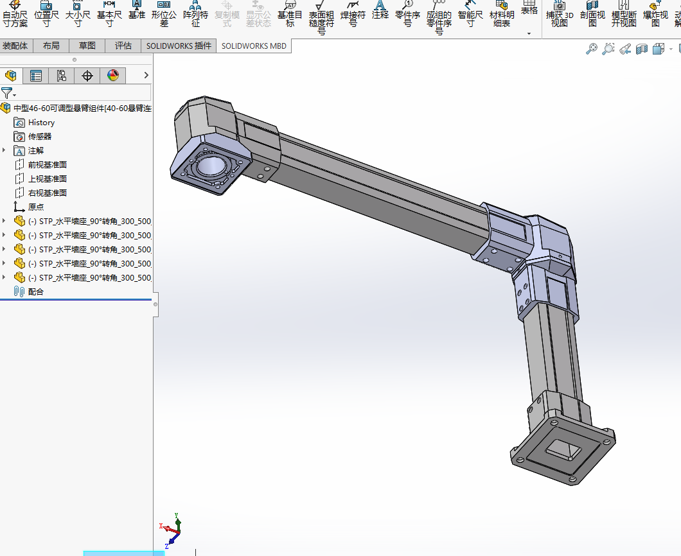Click the Section View icon in view toolbar
The image size is (681, 556).
point(641,49)
